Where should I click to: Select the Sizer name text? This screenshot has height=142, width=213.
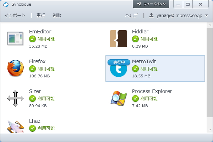[x=35, y=91]
